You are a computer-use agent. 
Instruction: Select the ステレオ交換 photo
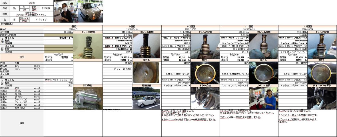[264, 98]
